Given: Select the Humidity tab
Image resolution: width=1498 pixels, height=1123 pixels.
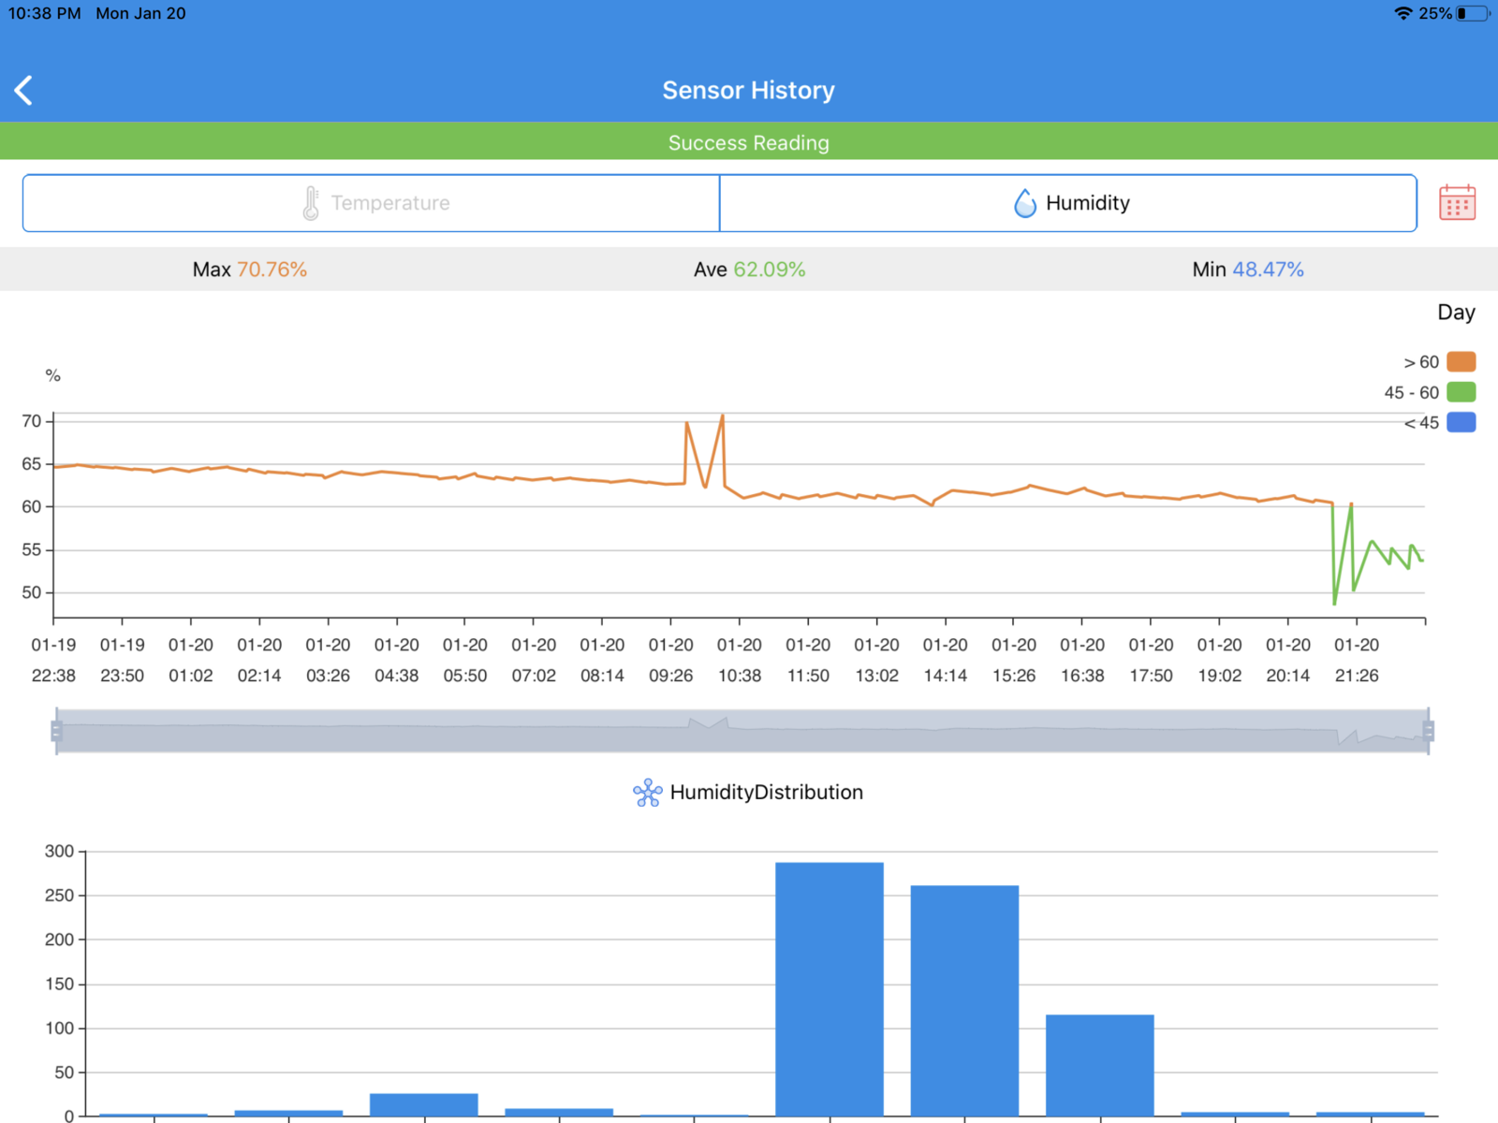Looking at the screenshot, I should point(1068,203).
